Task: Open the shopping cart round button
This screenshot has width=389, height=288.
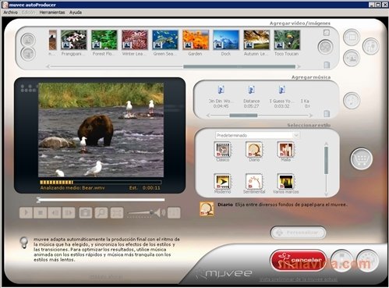Action: coord(362,158)
